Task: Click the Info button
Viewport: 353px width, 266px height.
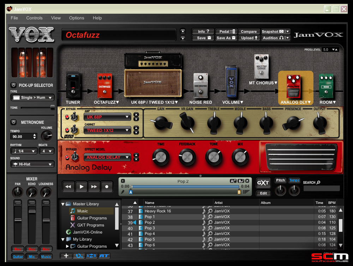Action: (203, 31)
